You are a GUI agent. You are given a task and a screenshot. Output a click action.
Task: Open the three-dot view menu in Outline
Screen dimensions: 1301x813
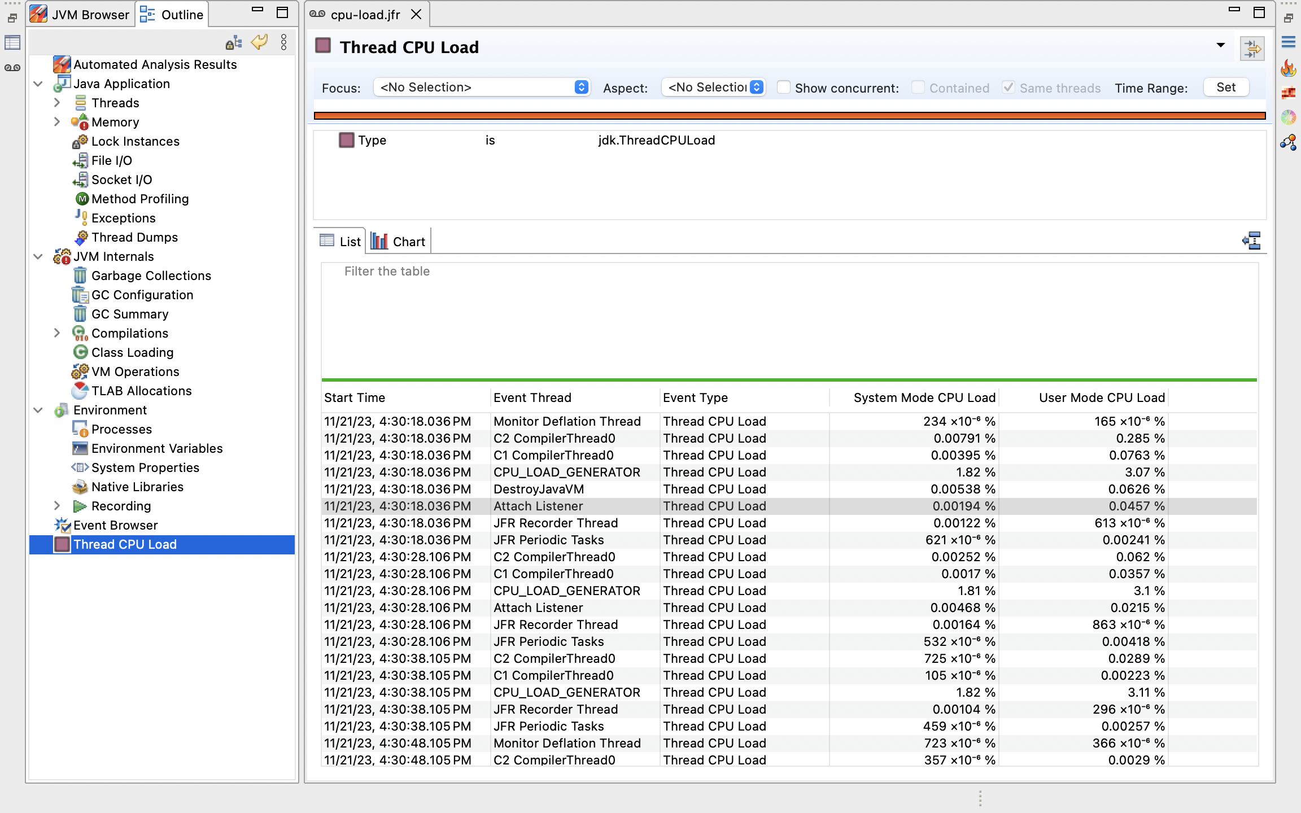pyautogui.click(x=283, y=42)
